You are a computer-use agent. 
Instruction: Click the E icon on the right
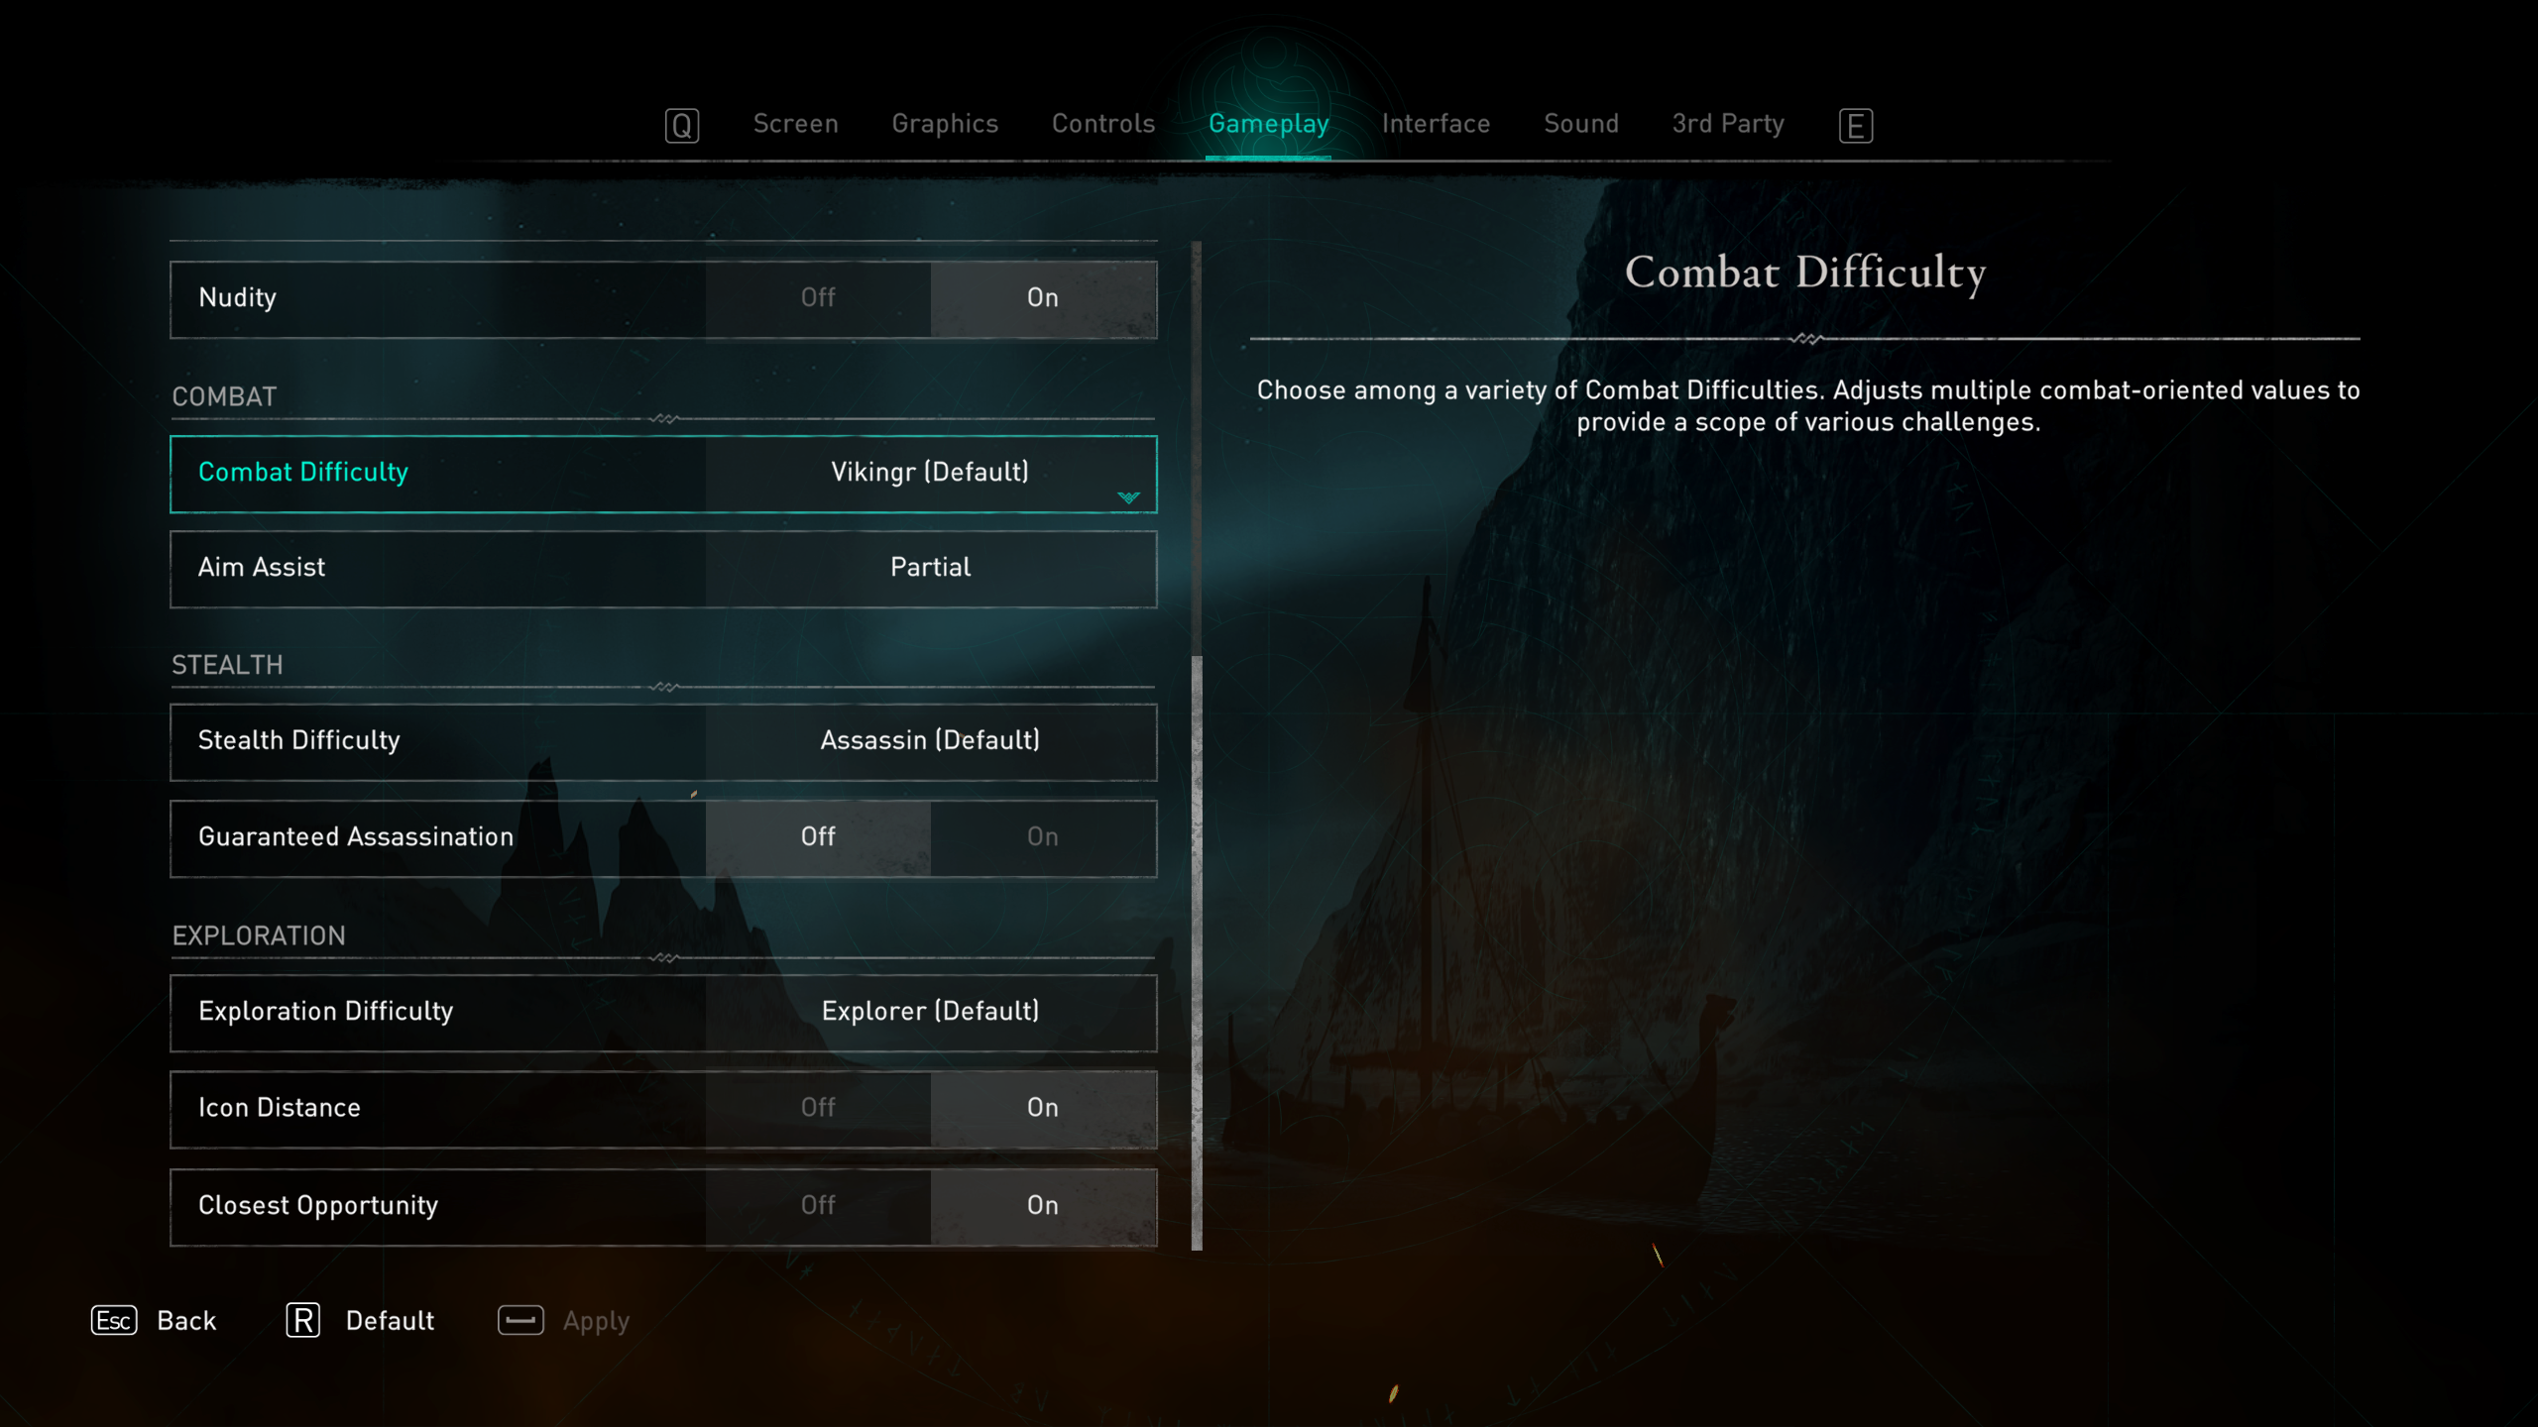[x=1855, y=124]
